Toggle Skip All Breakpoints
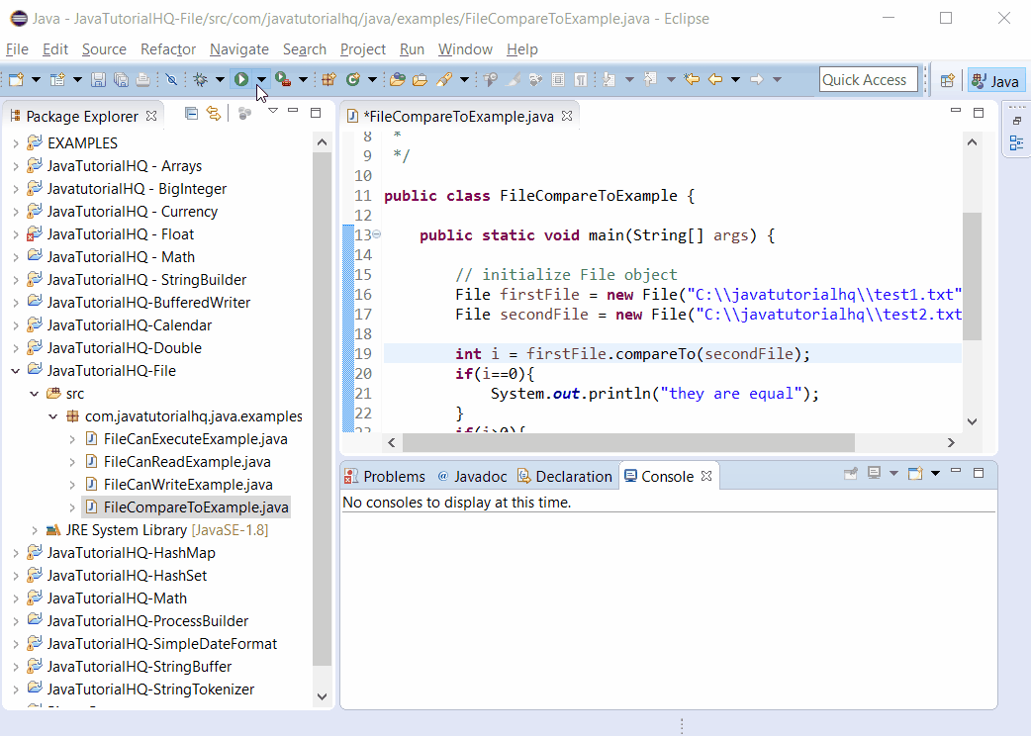 click(x=173, y=79)
